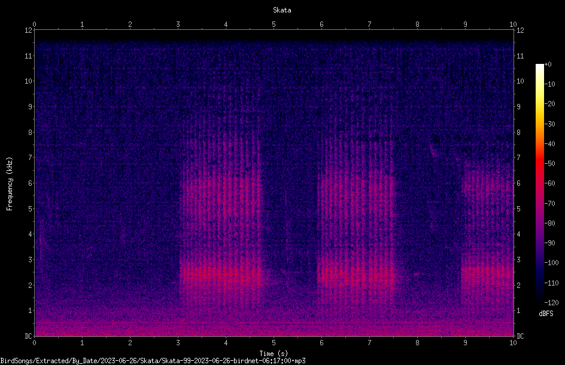Click the "12" tick on the left frequency axis
Viewport: 565px width, 365px height.
point(28,30)
